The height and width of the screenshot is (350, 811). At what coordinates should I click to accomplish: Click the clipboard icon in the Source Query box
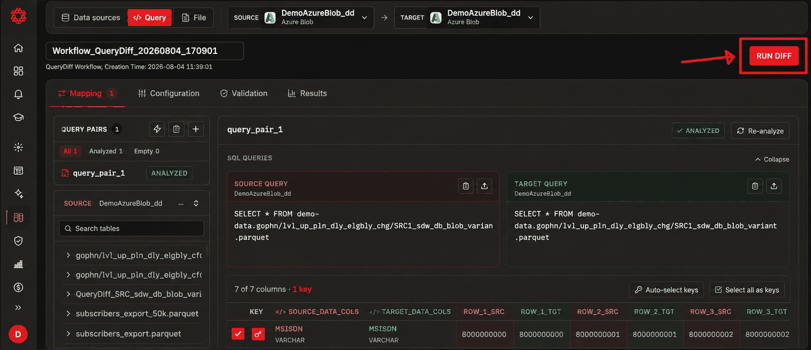pyautogui.click(x=466, y=186)
